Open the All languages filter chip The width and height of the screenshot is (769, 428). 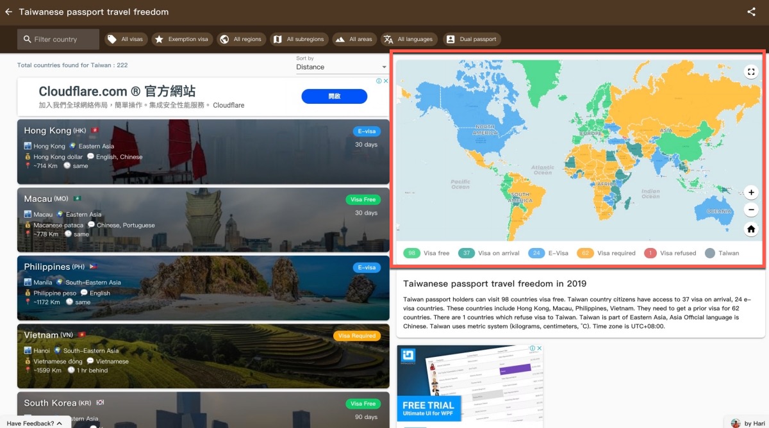click(409, 39)
